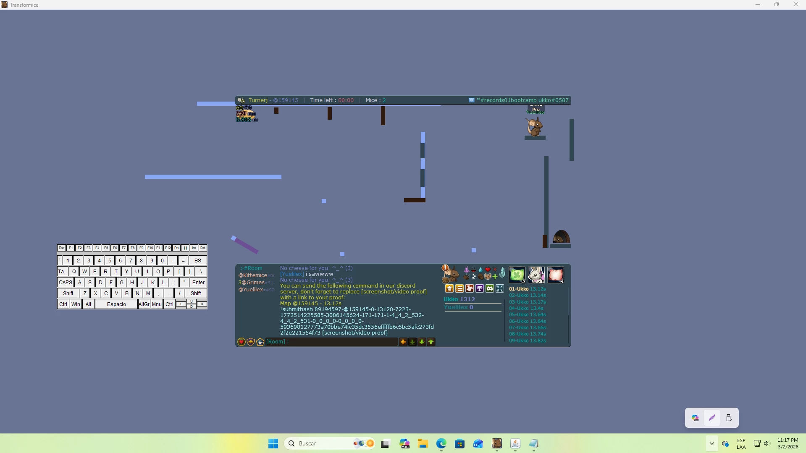The height and width of the screenshot is (453, 806).
Task: Click map code @159145 in title bar
Action: (286, 100)
